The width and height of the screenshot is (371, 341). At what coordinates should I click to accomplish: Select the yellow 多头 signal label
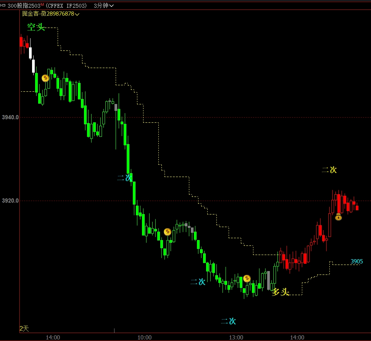coord(280,292)
